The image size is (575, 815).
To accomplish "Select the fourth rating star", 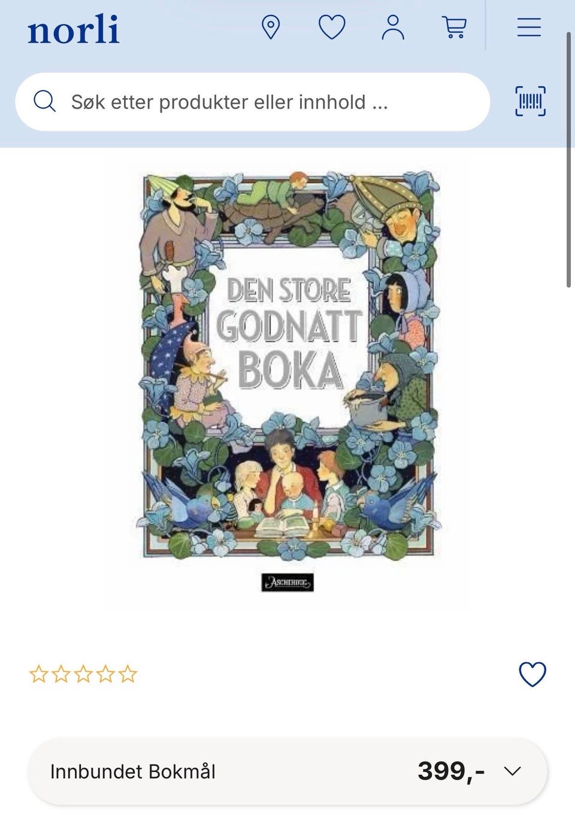I will (x=105, y=674).
